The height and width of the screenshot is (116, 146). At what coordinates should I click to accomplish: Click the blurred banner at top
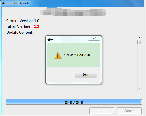[73, 12]
